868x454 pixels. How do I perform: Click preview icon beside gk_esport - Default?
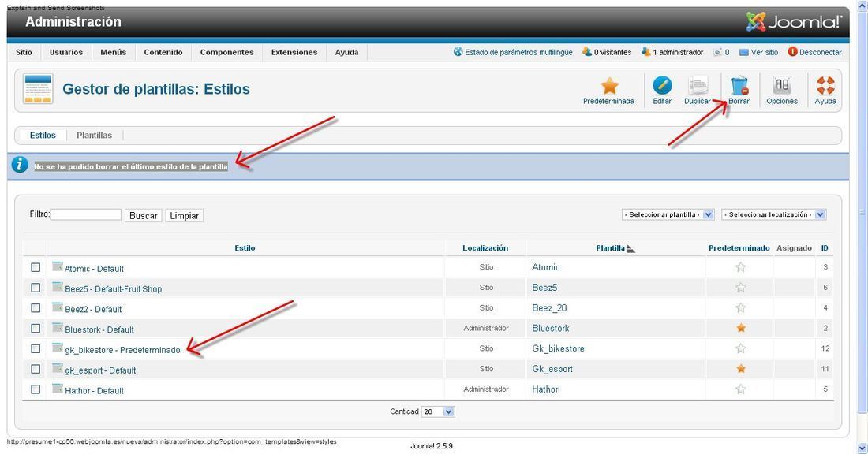[x=57, y=368]
